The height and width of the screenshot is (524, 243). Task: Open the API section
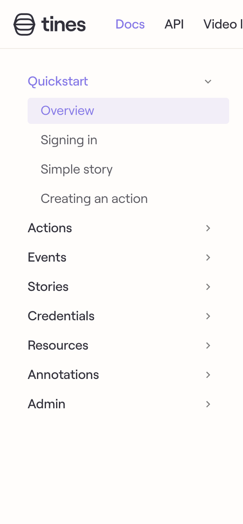coord(174,24)
